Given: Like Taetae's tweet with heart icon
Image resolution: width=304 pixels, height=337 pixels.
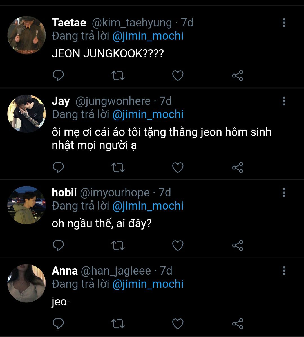Looking at the screenshot, I should [x=178, y=76].
